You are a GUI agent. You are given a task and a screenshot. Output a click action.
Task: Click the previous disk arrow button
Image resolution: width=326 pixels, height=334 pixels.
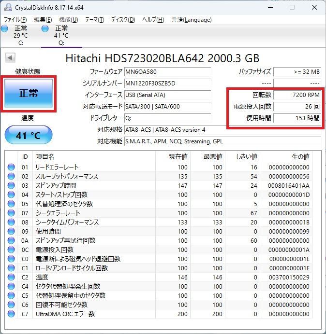coord(10,58)
